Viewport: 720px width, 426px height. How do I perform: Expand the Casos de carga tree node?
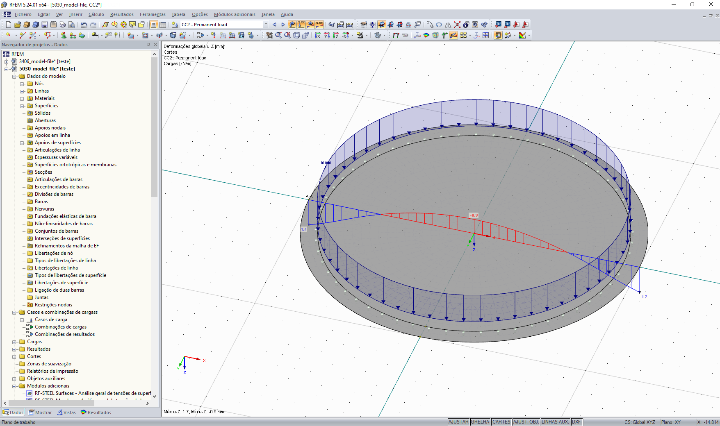21,319
